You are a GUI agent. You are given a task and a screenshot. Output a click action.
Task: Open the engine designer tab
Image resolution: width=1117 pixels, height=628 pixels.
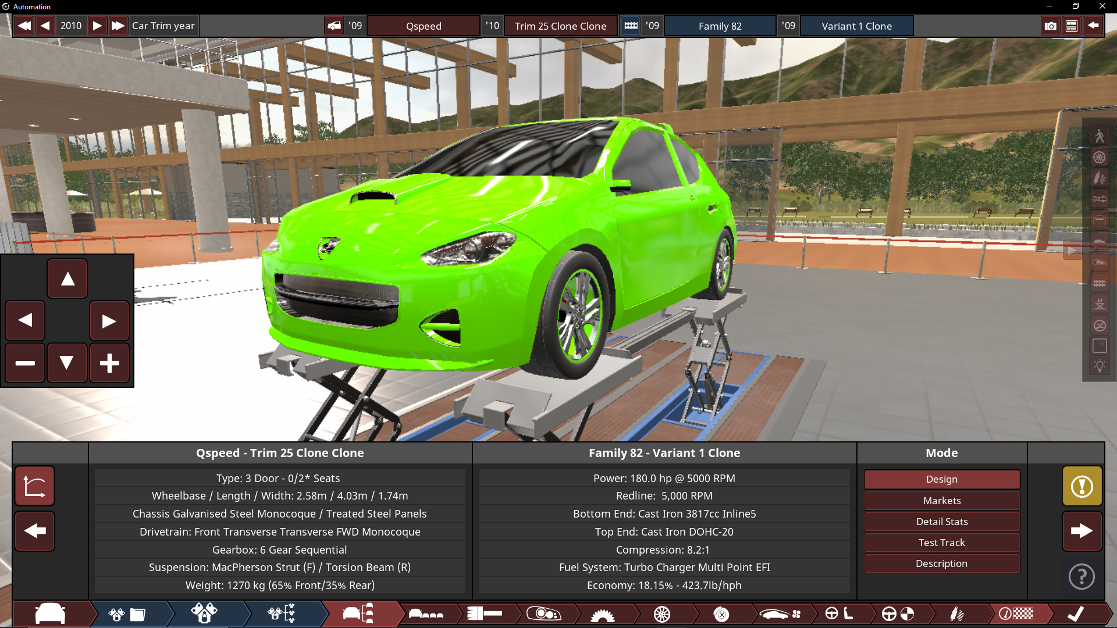coord(204,614)
